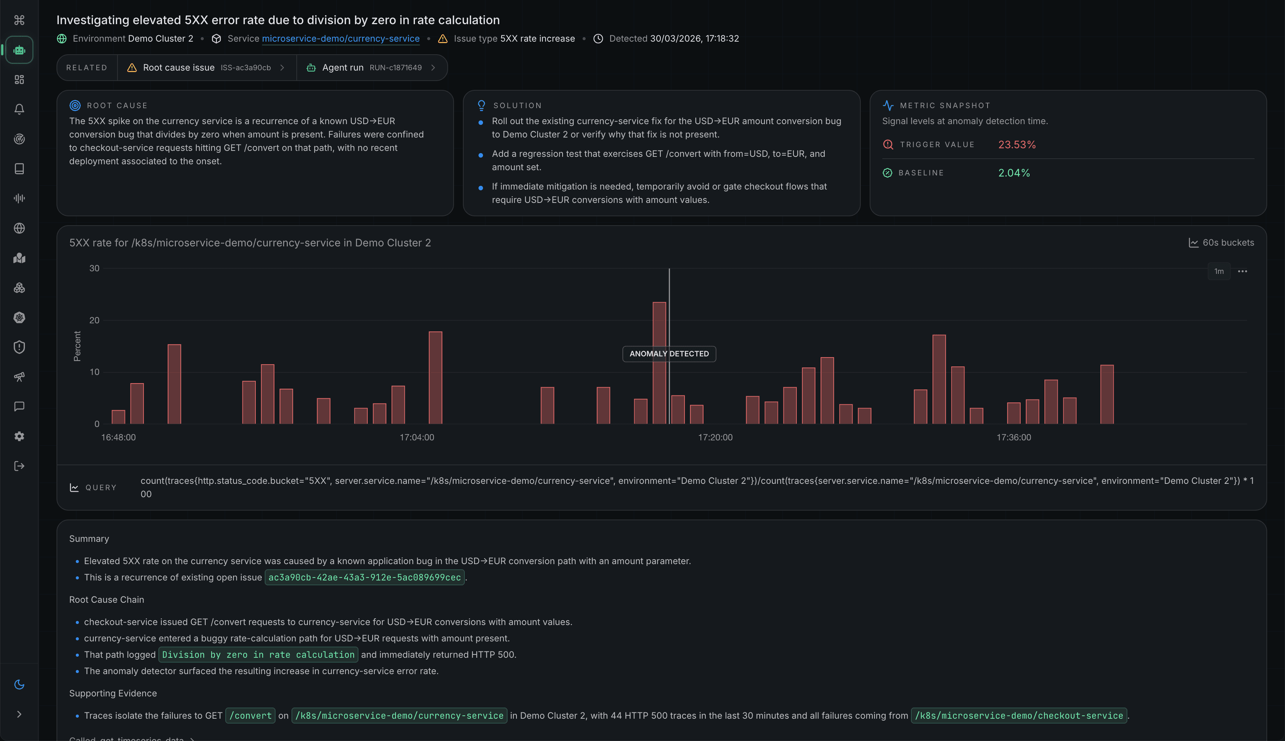This screenshot has height=741, width=1285.
Task: Open the security shield panel
Action: coord(19,347)
